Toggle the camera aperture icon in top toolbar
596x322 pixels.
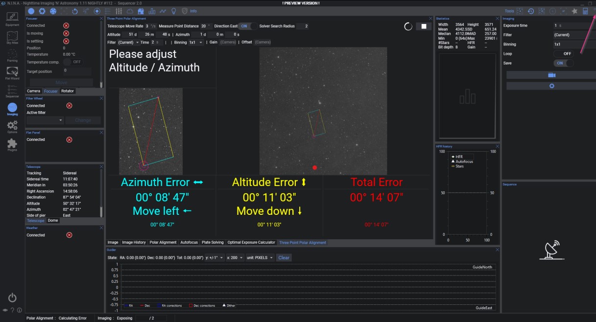click(42, 11)
